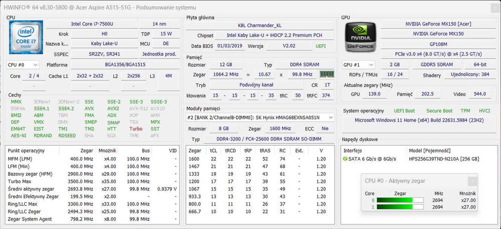Click the GDDR5 SDRAM field
This screenshot has width=501, height=229.
click(437, 64)
